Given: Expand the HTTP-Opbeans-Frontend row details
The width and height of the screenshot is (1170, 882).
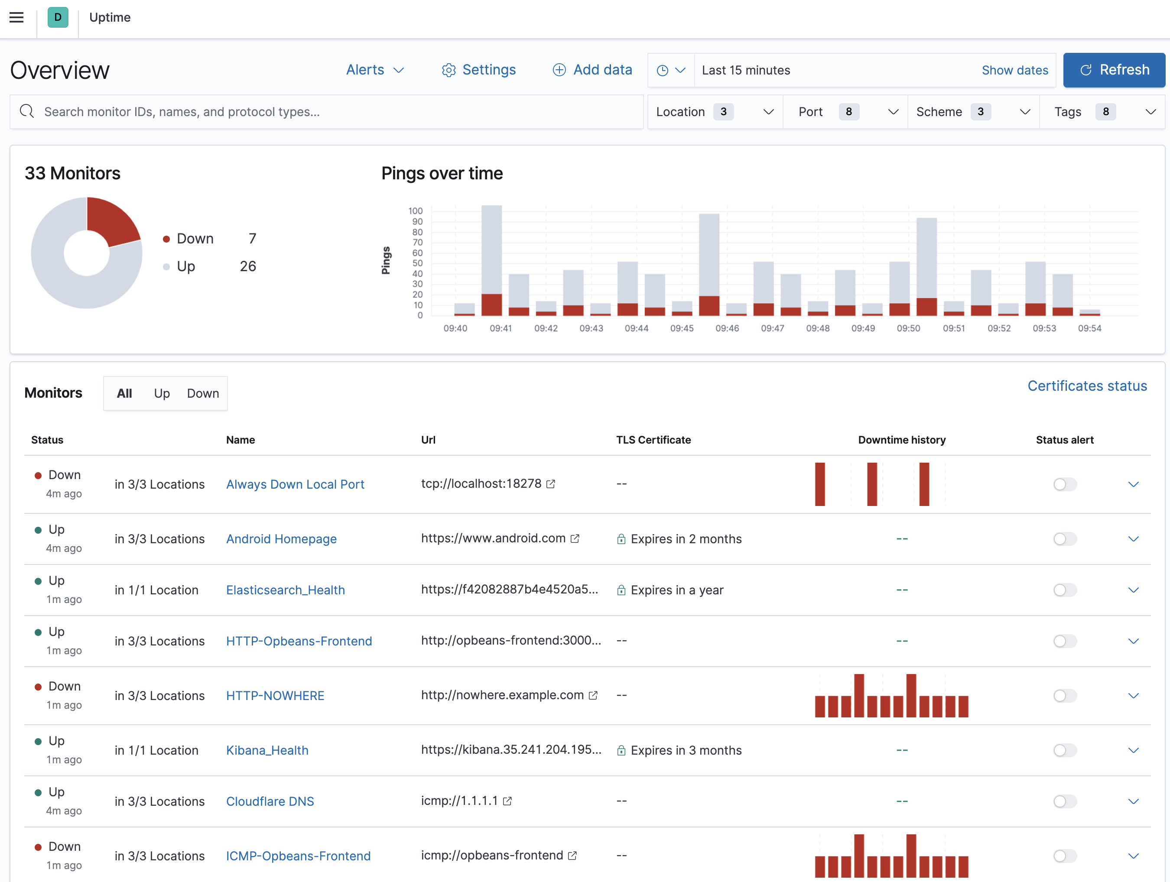Looking at the screenshot, I should click(x=1133, y=642).
